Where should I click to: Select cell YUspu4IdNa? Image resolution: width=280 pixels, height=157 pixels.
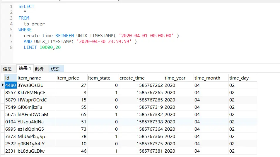tap(36, 122)
